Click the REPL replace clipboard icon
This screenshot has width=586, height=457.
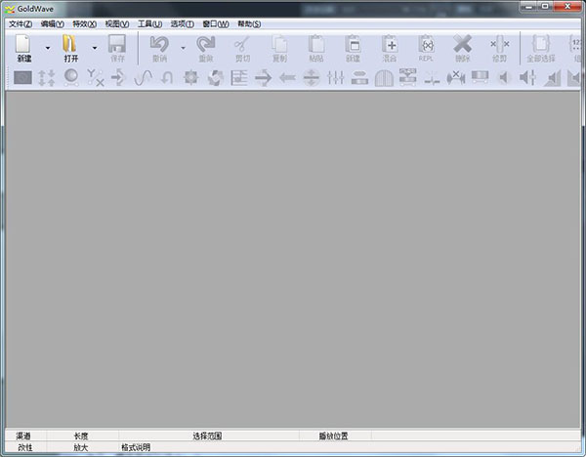426,45
